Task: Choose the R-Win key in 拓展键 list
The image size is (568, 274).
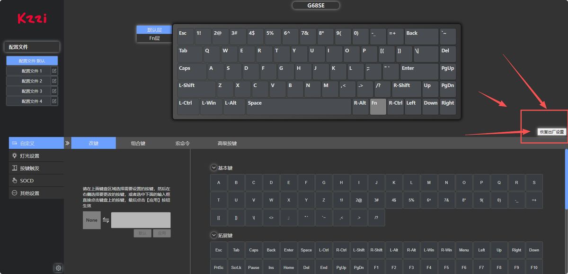Action: point(446,250)
